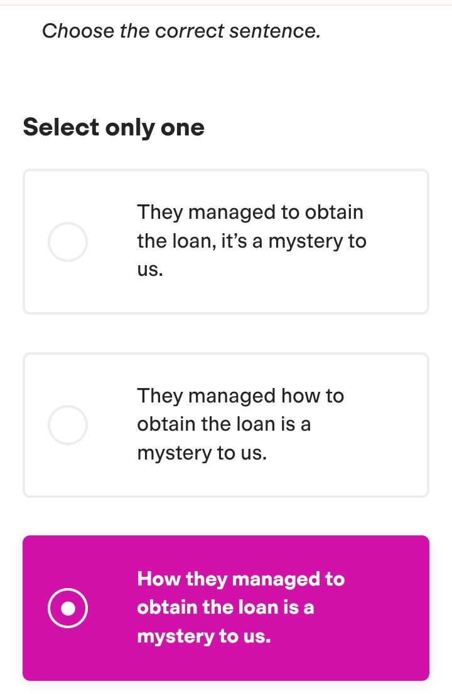The height and width of the screenshot is (694, 452).
Task: Click the bold line "How they managed to"
Action: tap(240, 579)
